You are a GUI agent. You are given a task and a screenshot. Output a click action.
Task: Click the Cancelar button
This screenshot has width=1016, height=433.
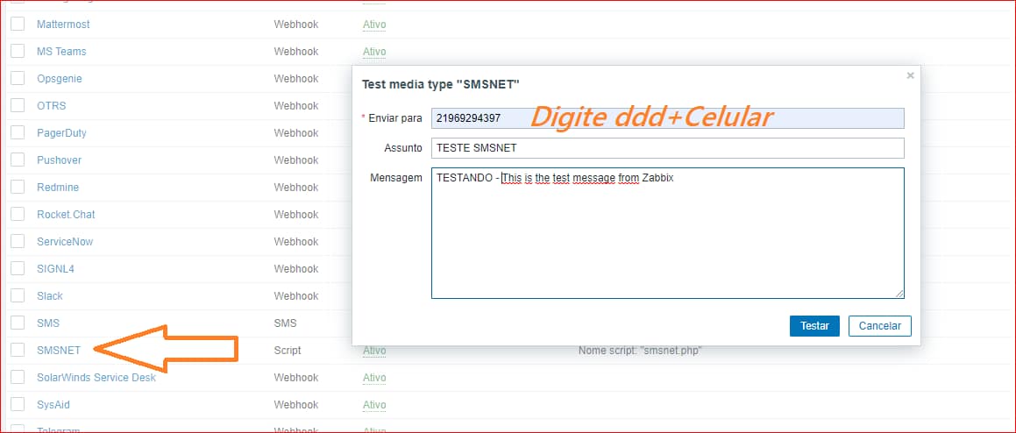click(x=880, y=325)
